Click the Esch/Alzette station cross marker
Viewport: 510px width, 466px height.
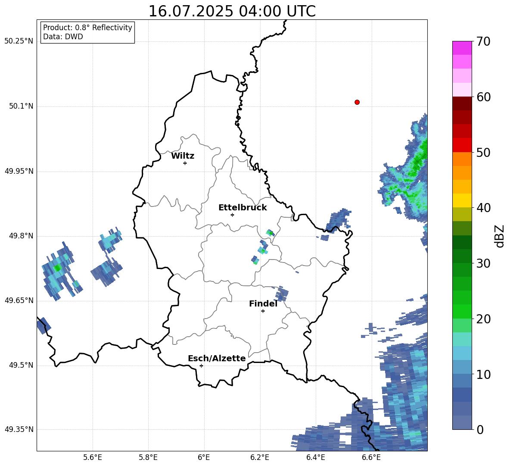coord(201,366)
